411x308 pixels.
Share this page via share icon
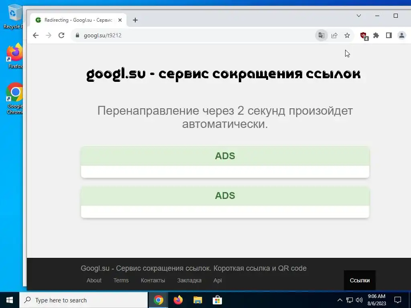334,35
